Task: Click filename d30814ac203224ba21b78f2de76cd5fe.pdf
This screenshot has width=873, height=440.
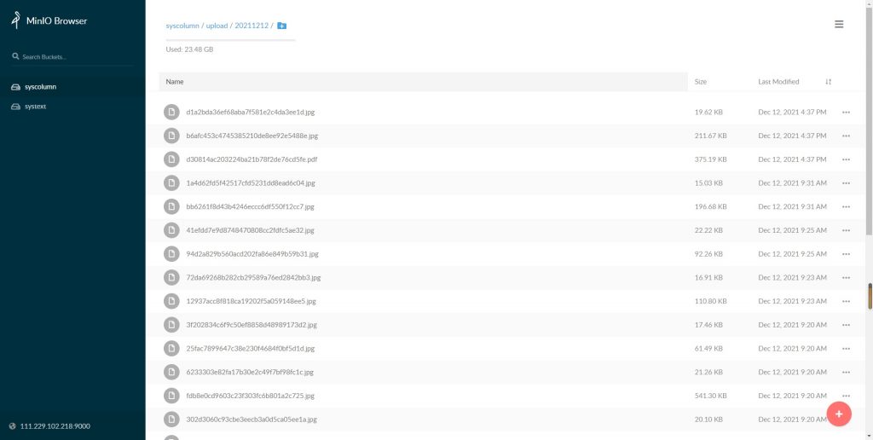Action: click(x=251, y=159)
